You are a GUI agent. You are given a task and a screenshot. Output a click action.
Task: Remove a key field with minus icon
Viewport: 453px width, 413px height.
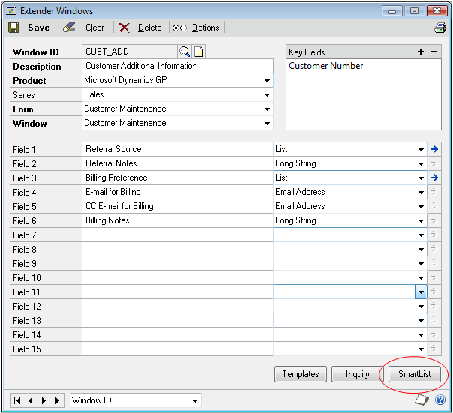pyautogui.click(x=434, y=52)
